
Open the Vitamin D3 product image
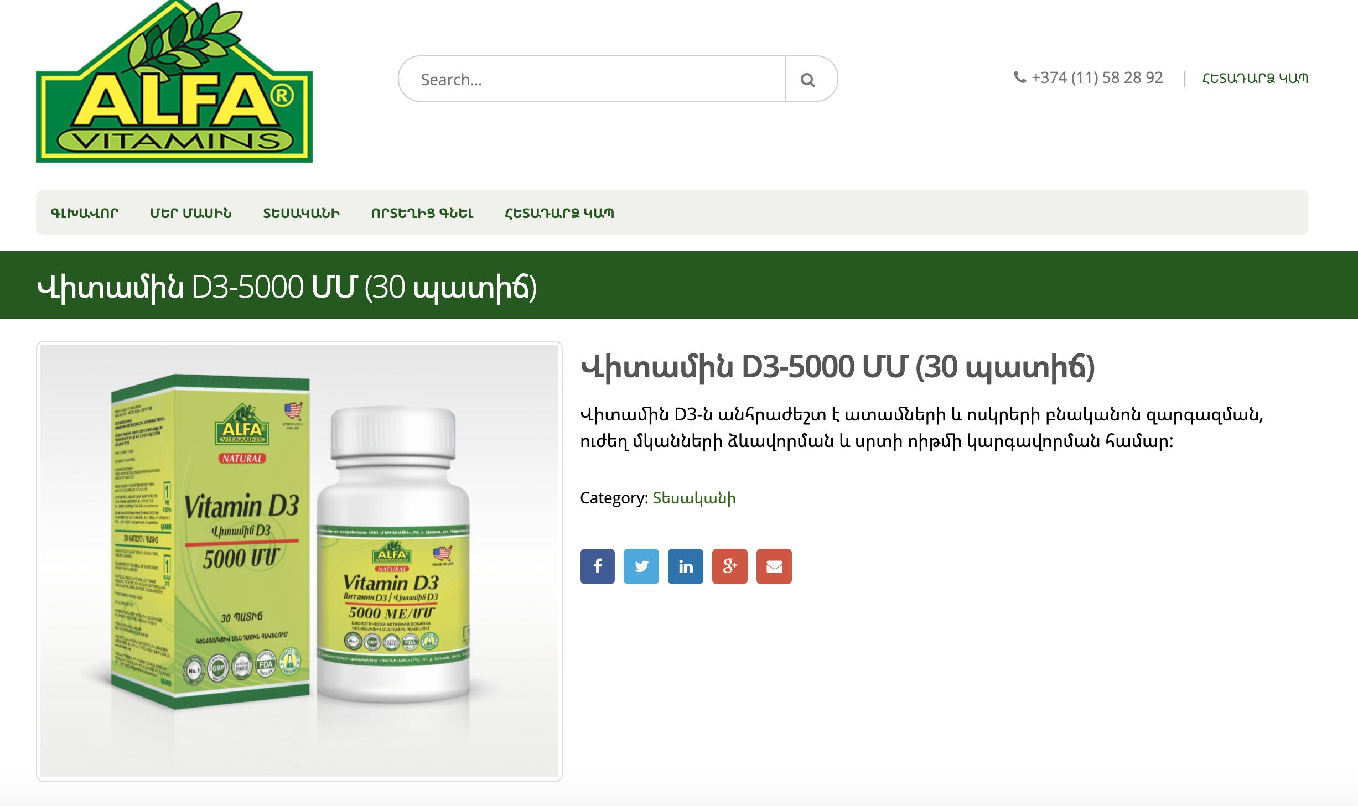299,561
